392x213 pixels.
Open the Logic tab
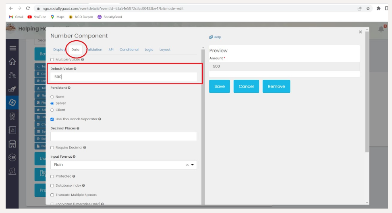[149, 50]
